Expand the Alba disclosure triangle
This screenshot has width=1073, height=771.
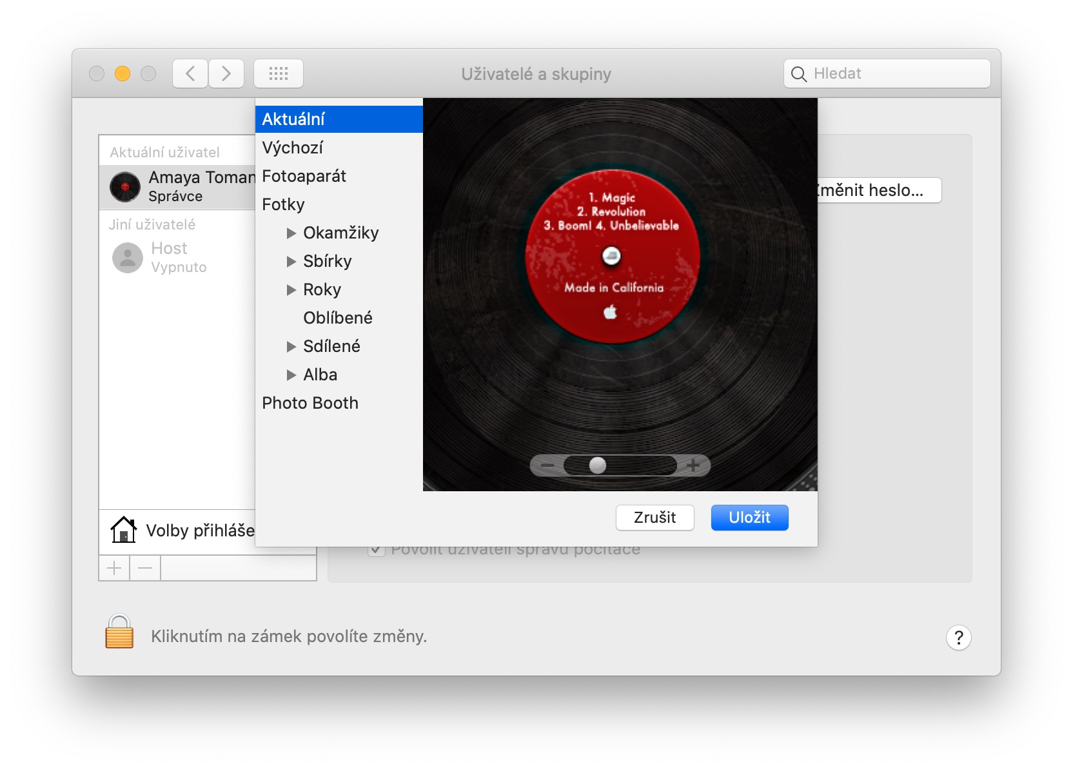(291, 375)
